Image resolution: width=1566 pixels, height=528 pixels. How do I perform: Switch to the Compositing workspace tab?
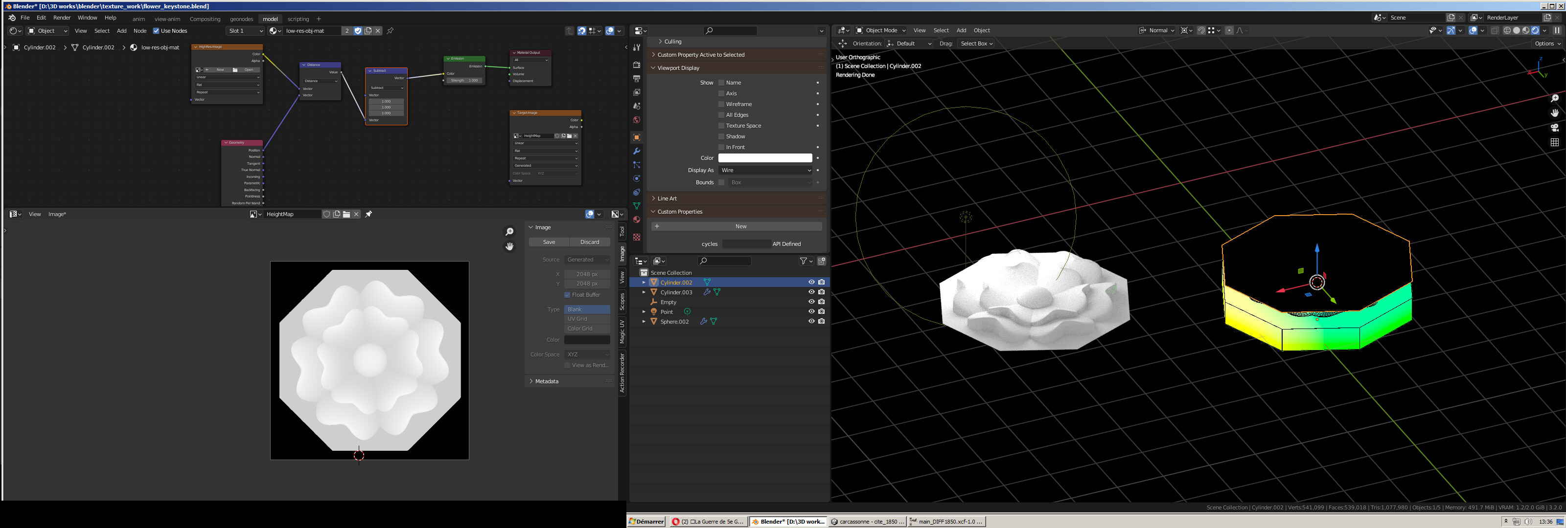(x=205, y=19)
